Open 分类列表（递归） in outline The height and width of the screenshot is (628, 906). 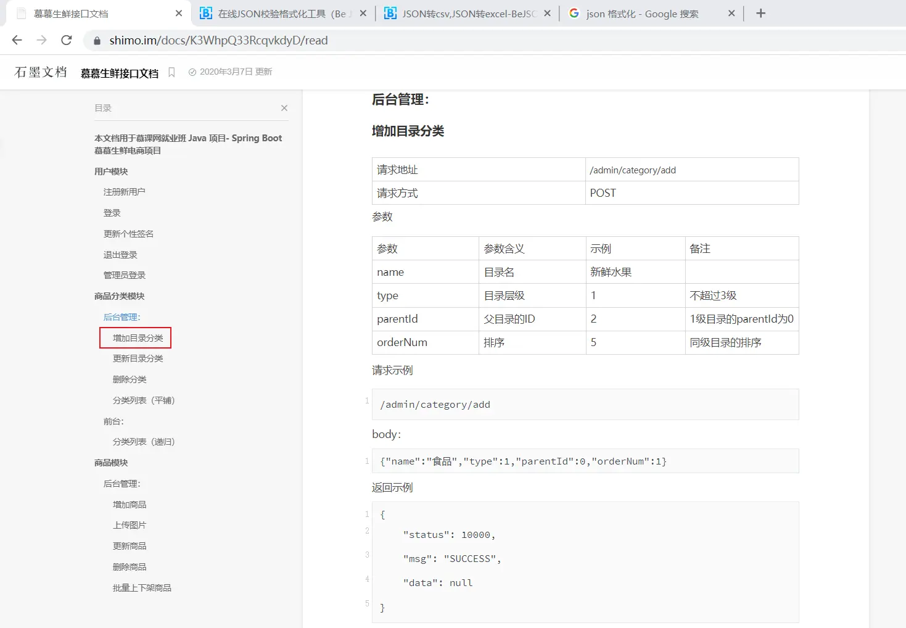coord(144,442)
